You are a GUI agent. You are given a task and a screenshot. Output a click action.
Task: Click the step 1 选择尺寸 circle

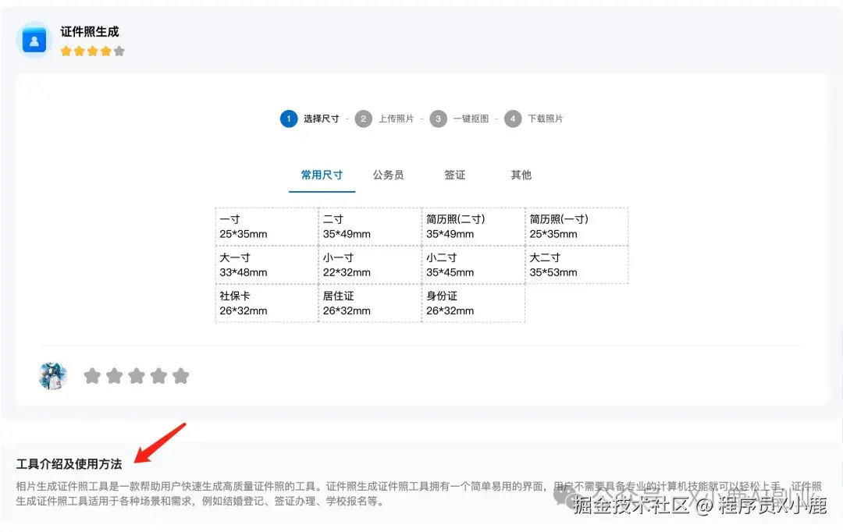(289, 119)
